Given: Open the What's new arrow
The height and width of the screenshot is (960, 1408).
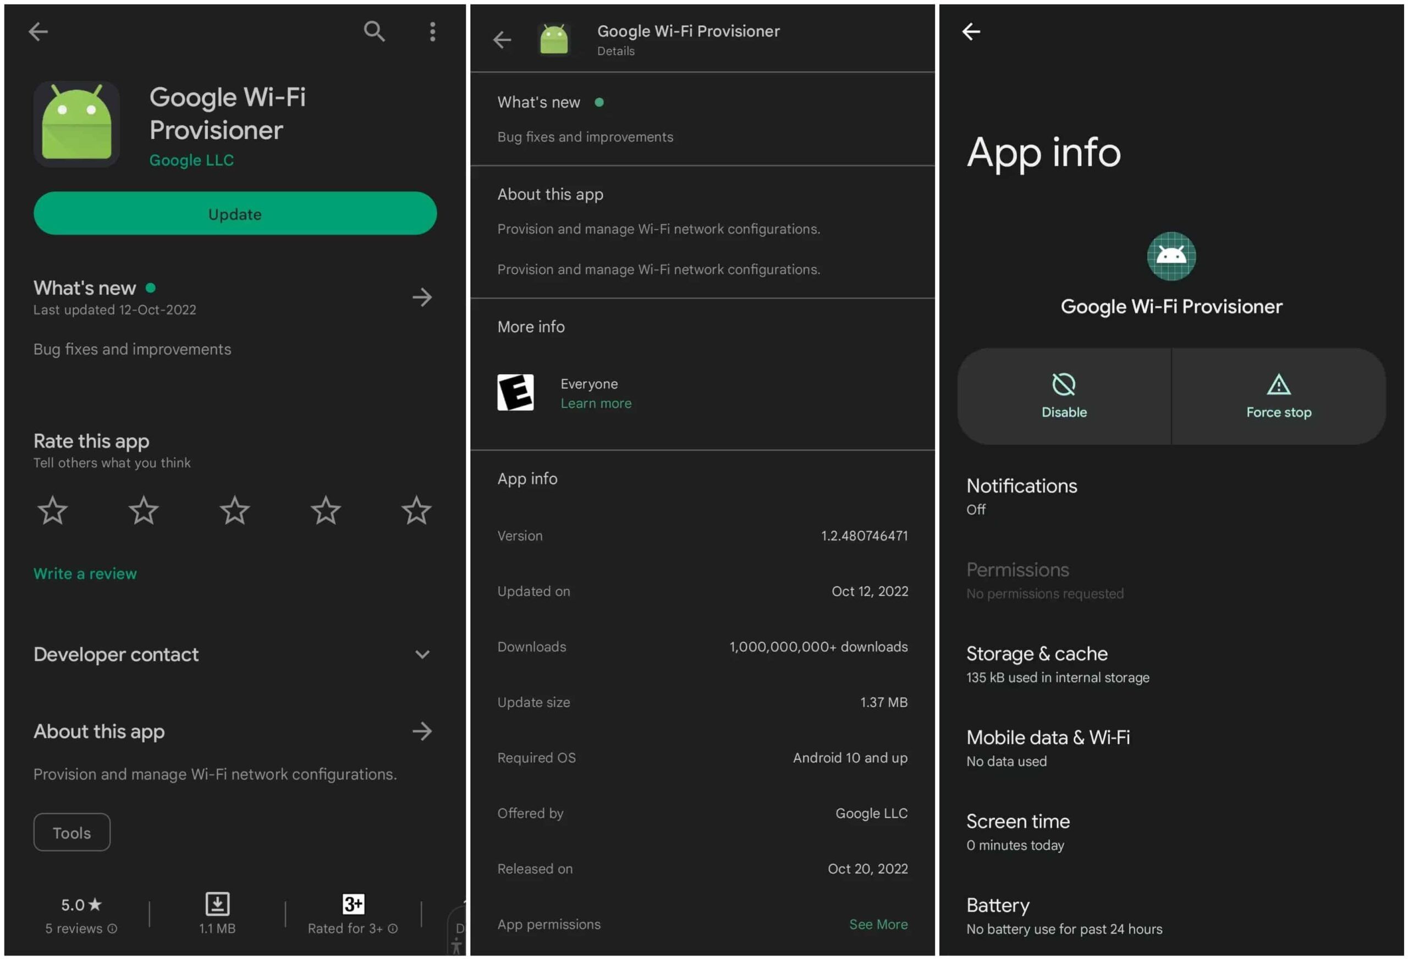Looking at the screenshot, I should 423,297.
